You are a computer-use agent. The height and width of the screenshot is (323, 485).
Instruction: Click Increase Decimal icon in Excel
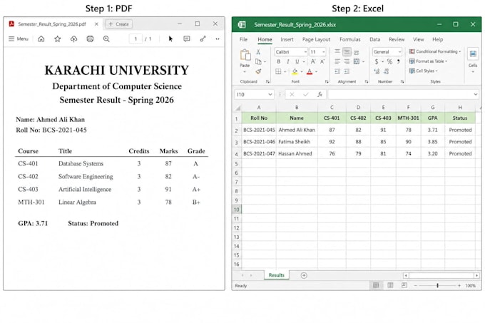coord(377,71)
